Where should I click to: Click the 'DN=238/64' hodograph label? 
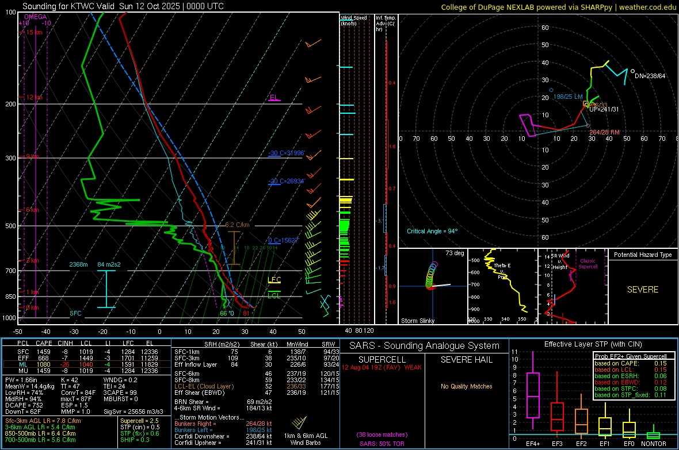pos(650,76)
